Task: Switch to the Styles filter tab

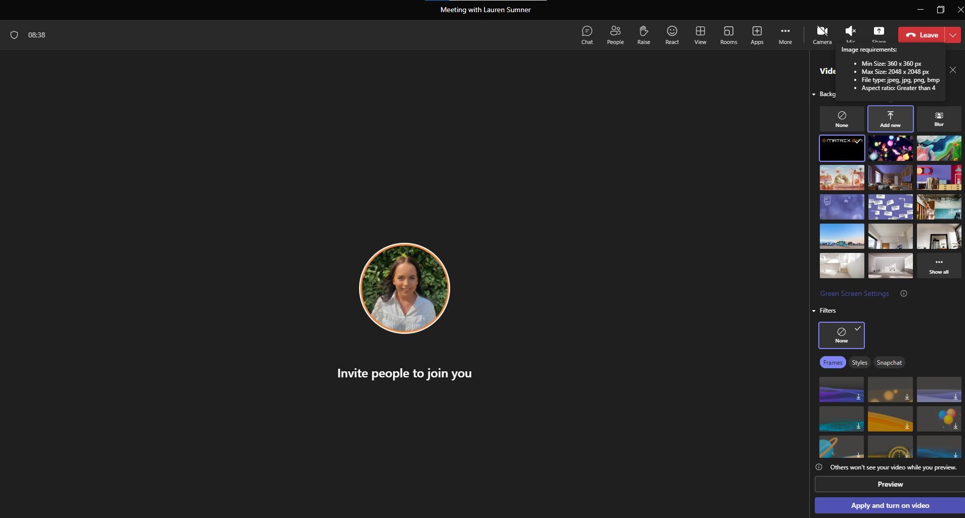Action: tap(859, 362)
